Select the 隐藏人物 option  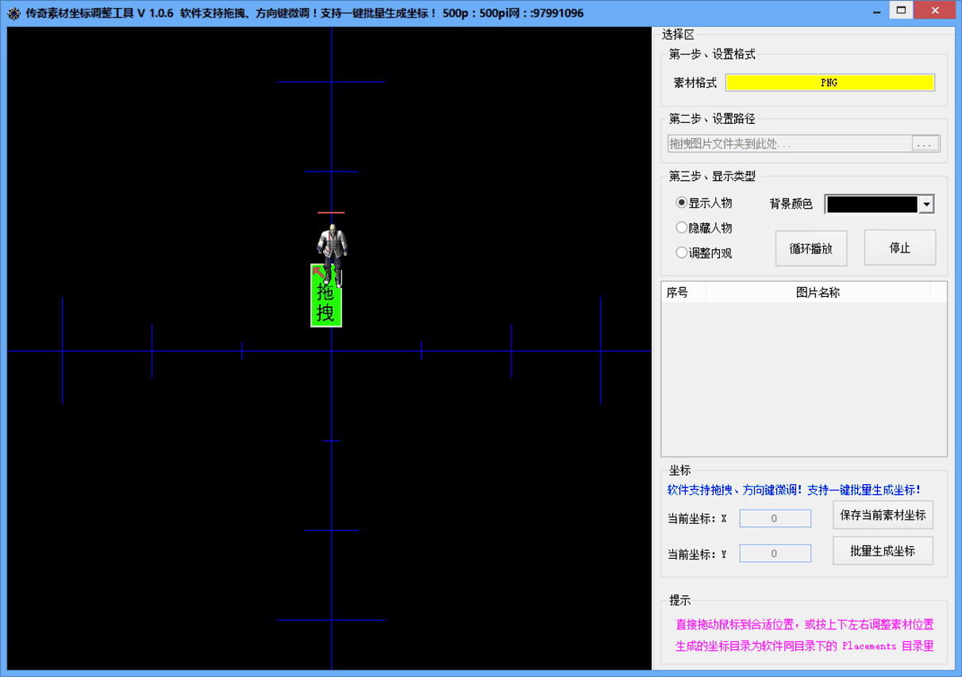(x=681, y=227)
